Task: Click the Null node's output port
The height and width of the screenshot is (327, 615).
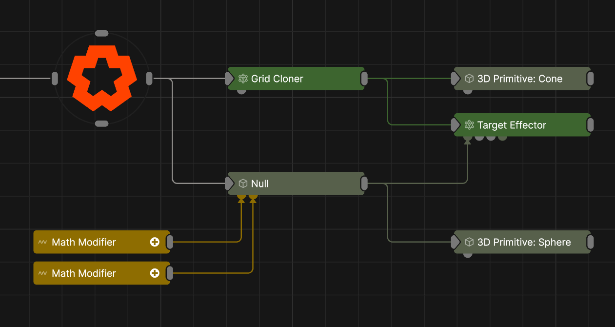Action: click(x=364, y=184)
